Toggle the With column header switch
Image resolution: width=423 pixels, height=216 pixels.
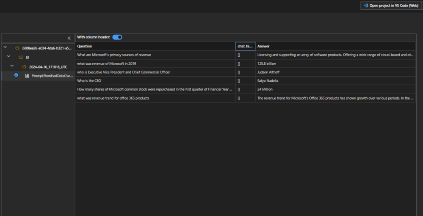pos(117,37)
